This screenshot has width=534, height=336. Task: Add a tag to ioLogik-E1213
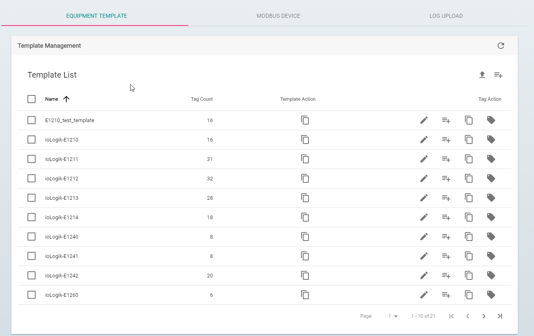tap(446, 198)
